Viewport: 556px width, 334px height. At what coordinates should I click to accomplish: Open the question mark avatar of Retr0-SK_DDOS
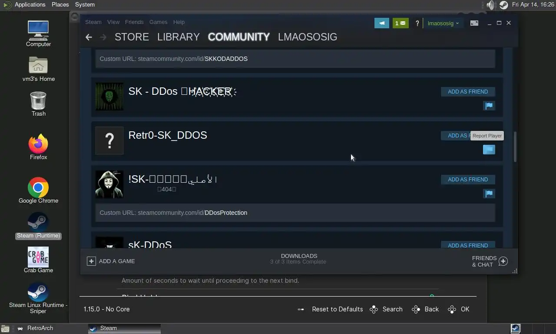[109, 140]
